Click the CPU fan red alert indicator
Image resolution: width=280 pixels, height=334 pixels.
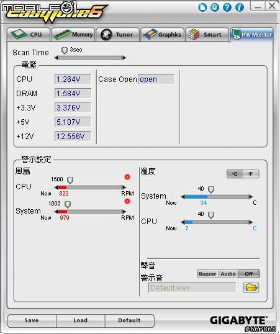[127, 177]
